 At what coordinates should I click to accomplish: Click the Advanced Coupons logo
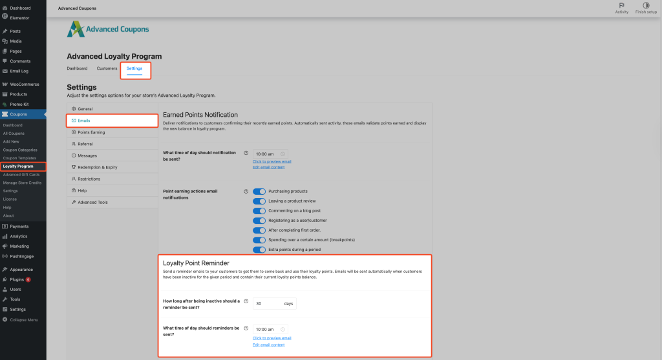(108, 29)
